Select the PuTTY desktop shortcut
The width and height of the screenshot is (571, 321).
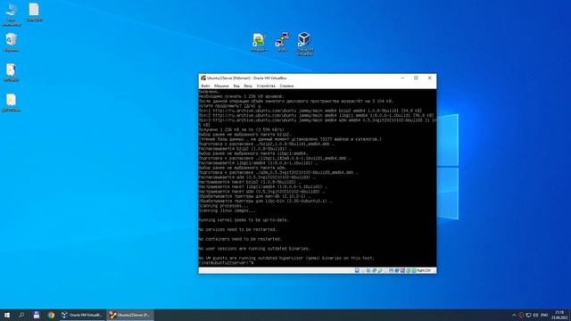pos(282,42)
